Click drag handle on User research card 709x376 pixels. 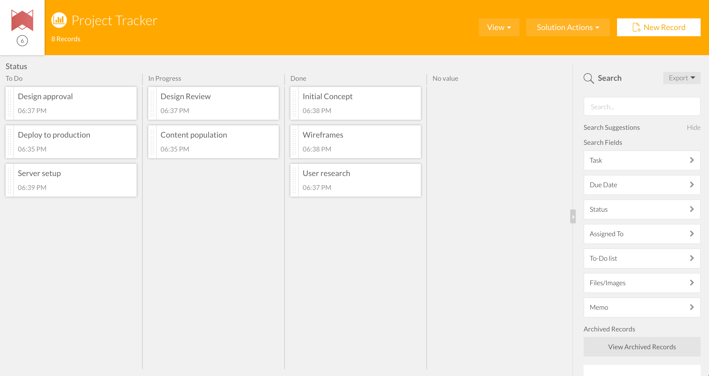click(x=294, y=180)
